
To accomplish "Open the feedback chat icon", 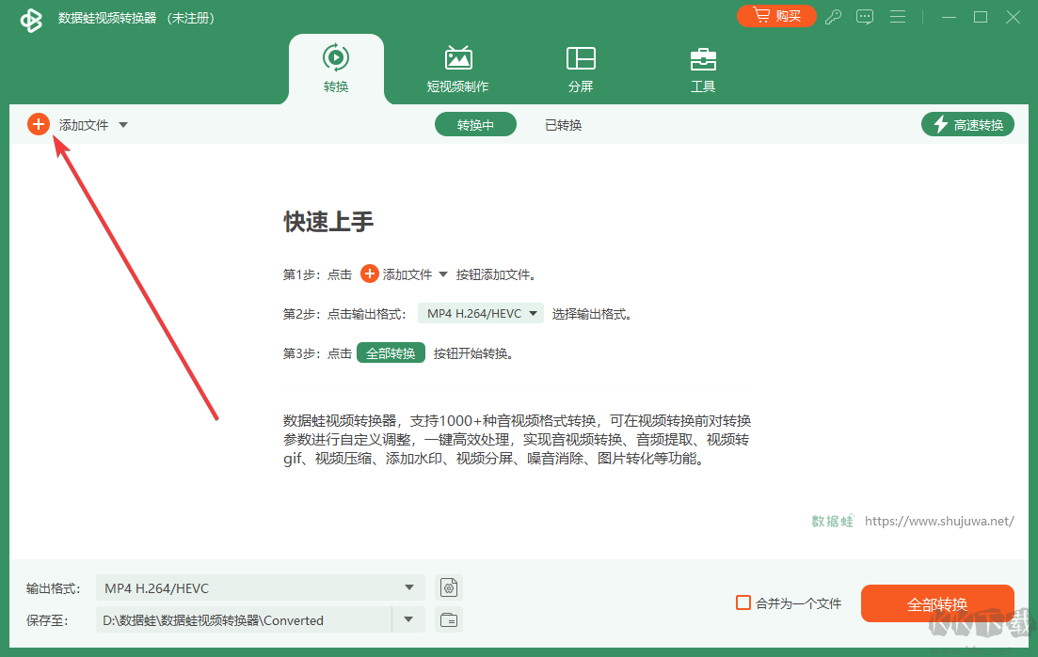I will click(865, 17).
